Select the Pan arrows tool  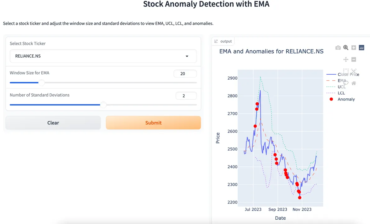tap(346, 59)
